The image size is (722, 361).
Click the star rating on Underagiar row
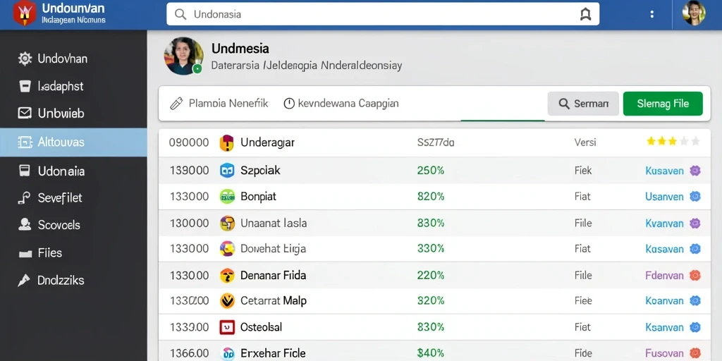(673, 141)
